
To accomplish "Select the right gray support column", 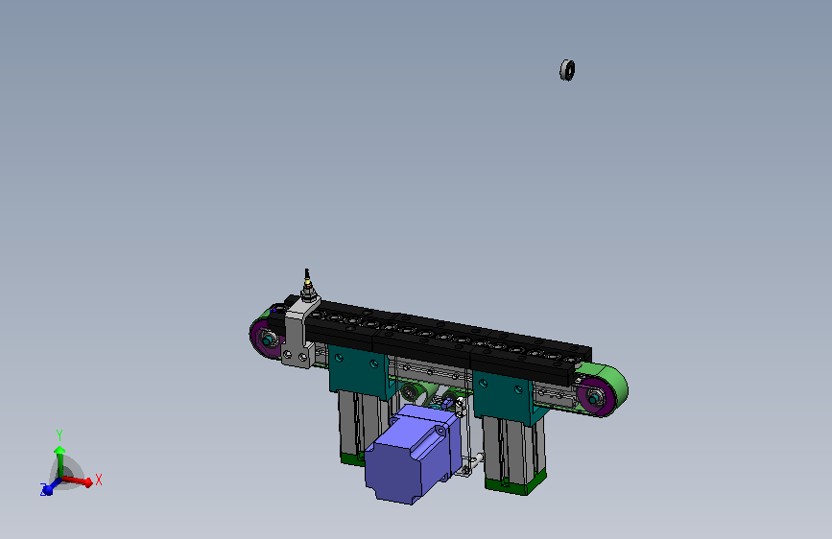I will pyautogui.click(x=514, y=454).
